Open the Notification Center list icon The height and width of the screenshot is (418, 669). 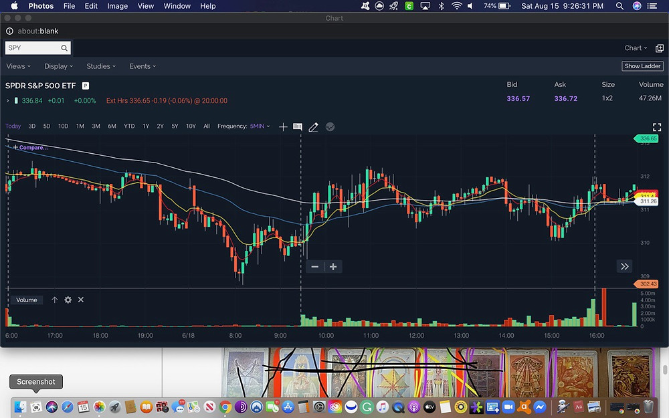[x=652, y=6]
